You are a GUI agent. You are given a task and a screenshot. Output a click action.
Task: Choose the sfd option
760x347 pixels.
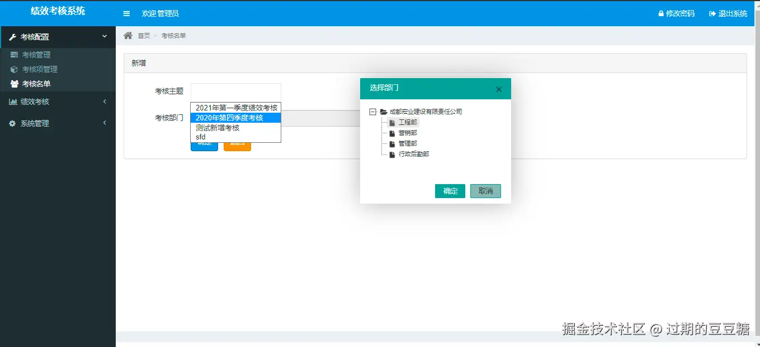pyautogui.click(x=235, y=137)
